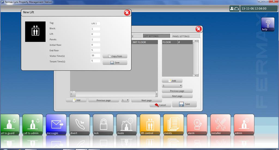The image size is (279, 150).
Task: Open the messages tile
Action: click(x=56, y=124)
